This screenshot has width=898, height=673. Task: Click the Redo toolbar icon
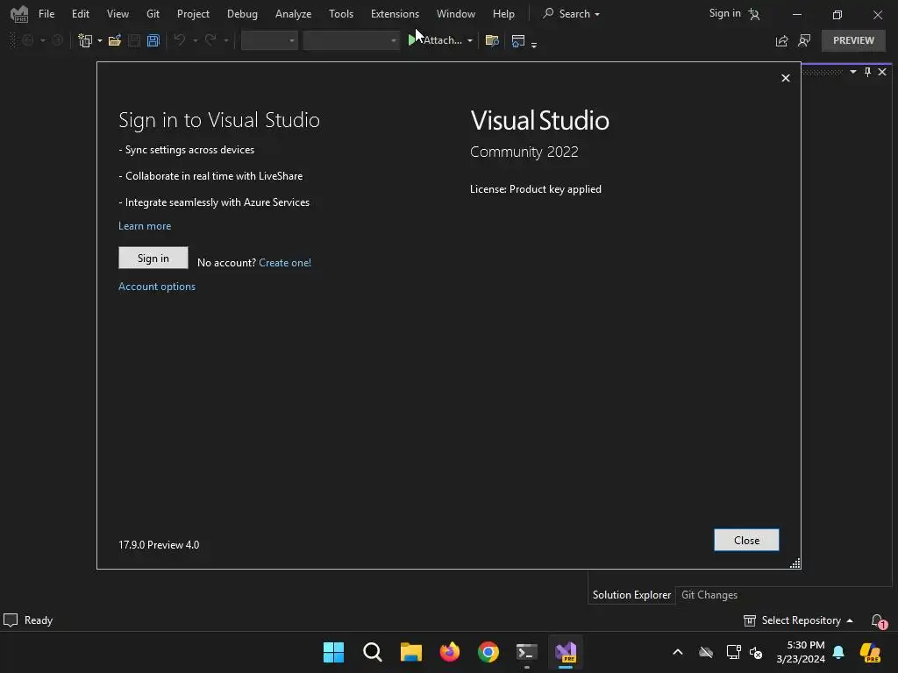[x=210, y=40]
